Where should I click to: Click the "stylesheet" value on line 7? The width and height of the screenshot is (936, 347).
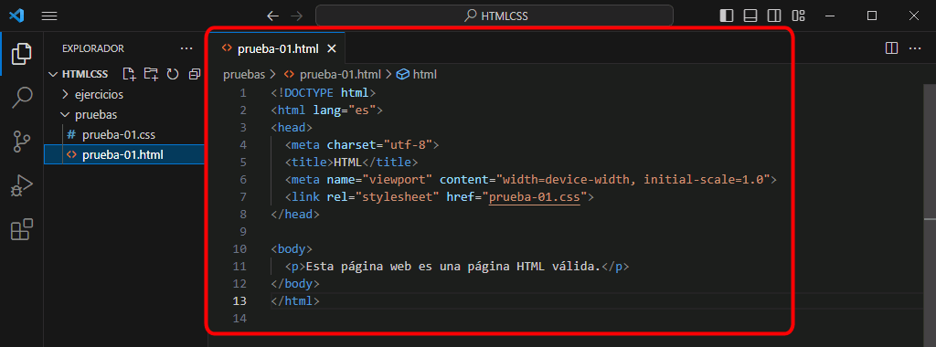[398, 196]
